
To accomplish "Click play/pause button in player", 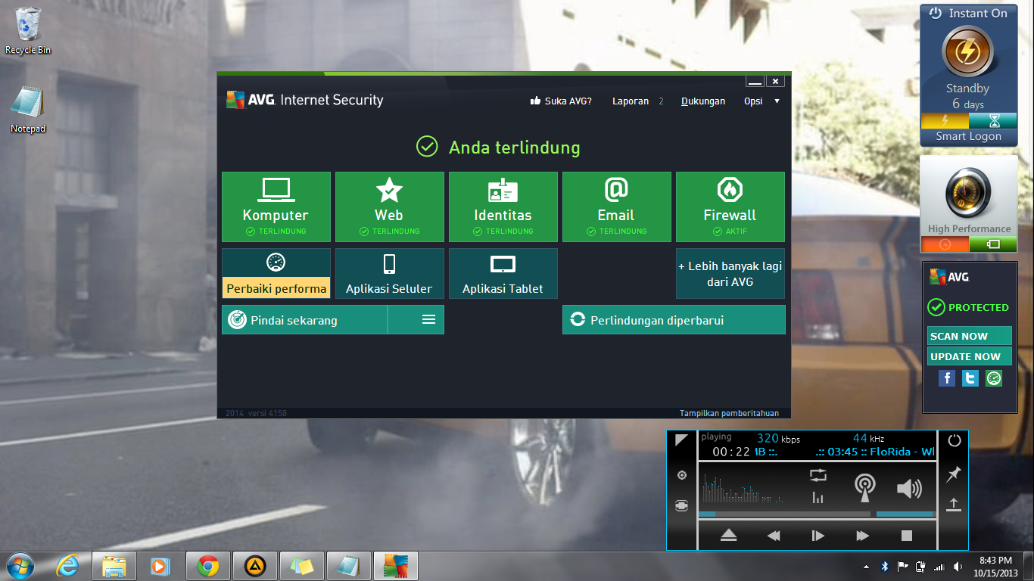I will coord(818,536).
